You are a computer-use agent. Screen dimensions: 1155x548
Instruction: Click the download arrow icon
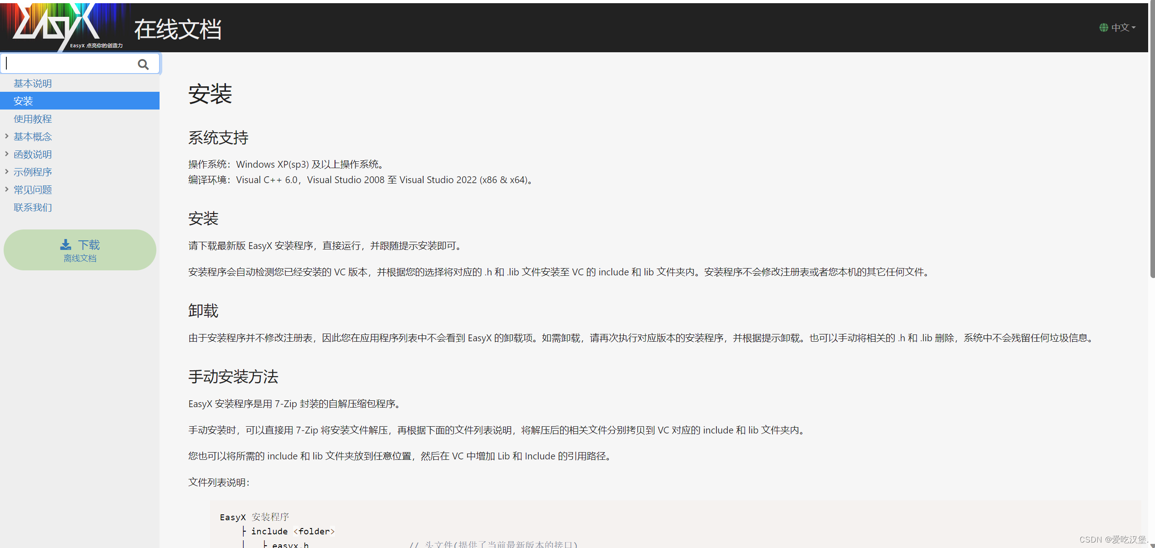[x=65, y=244]
